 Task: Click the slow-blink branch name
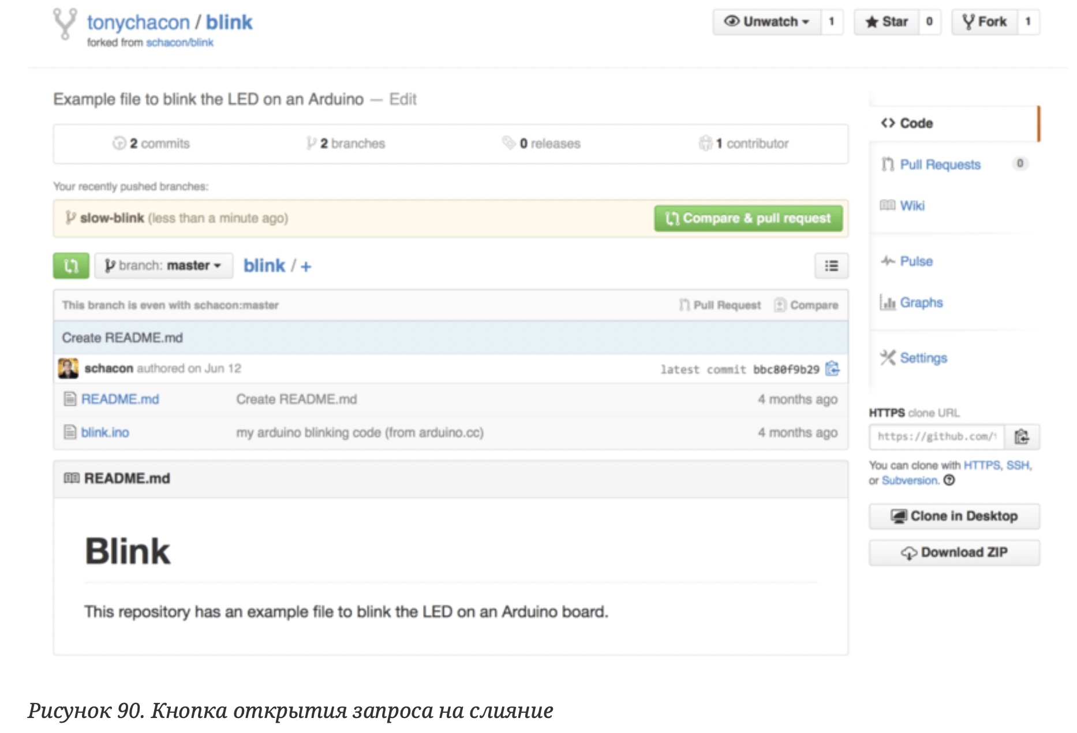click(112, 218)
